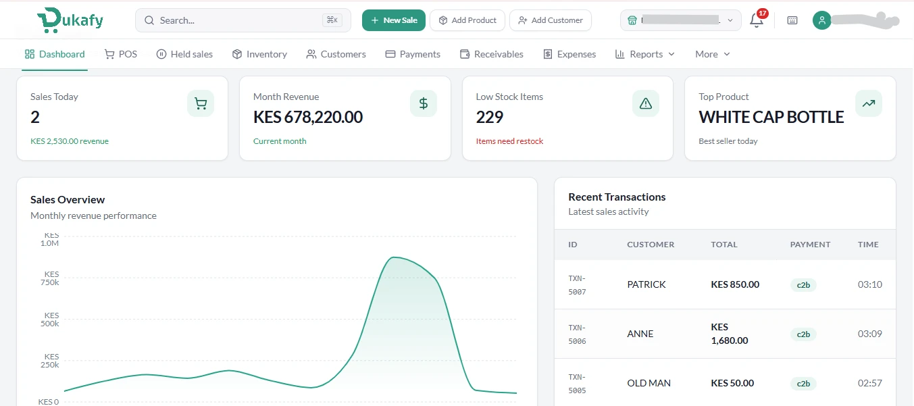Click the c2b badge in ANNE row

coord(803,334)
